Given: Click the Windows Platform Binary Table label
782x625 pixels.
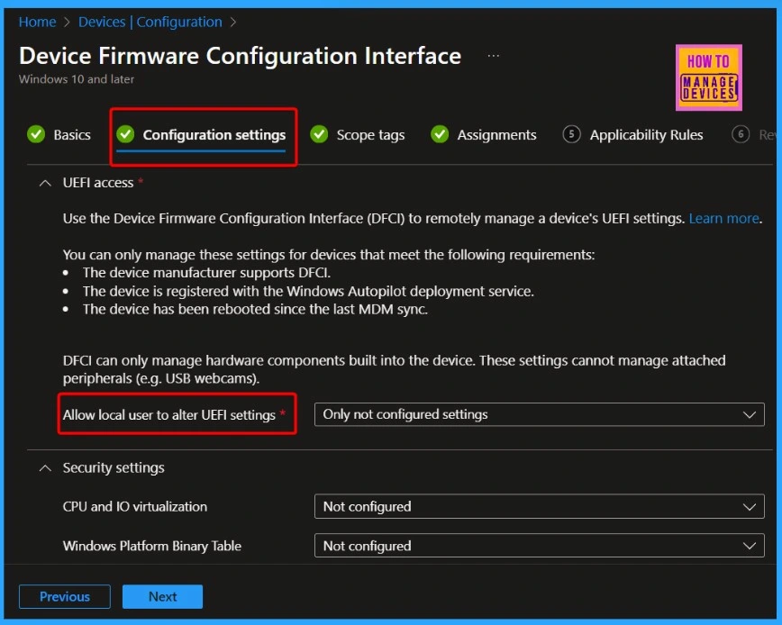Looking at the screenshot, I should point(152,546).
